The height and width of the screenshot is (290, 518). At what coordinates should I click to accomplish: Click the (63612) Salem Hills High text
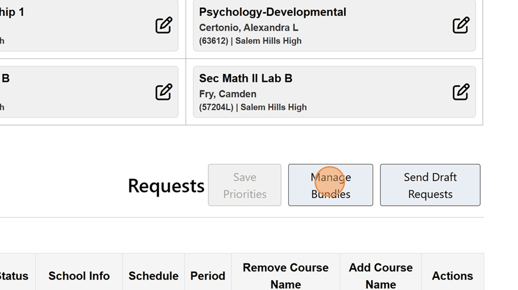coord(250,41)
